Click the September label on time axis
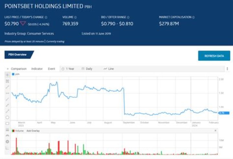Viewport: 233px width, 159px height. point(129,122)
